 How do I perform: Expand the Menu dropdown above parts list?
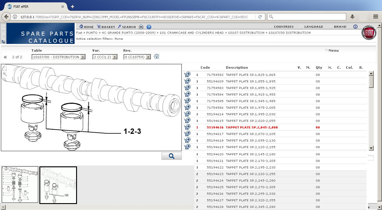[x=332, y=50]
